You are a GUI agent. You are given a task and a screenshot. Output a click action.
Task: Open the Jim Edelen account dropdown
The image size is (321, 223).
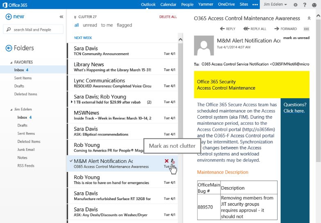[275, 4]
